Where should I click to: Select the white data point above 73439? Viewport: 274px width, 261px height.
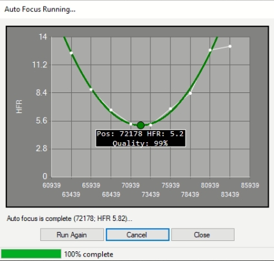tap(151, 125)
